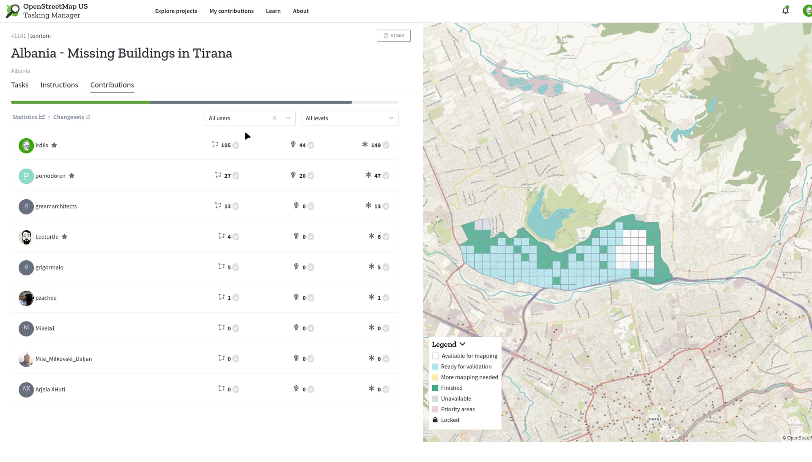Click the MEDIUM difficulty button
Image resolution: width=812 pixels, height=462 pixels.
pos(393,36)
